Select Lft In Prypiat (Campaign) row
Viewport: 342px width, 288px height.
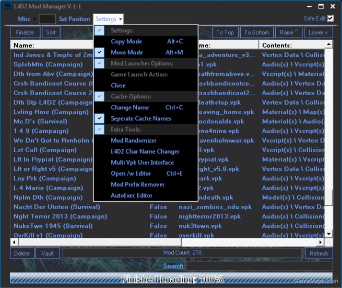tap(53, 159)
